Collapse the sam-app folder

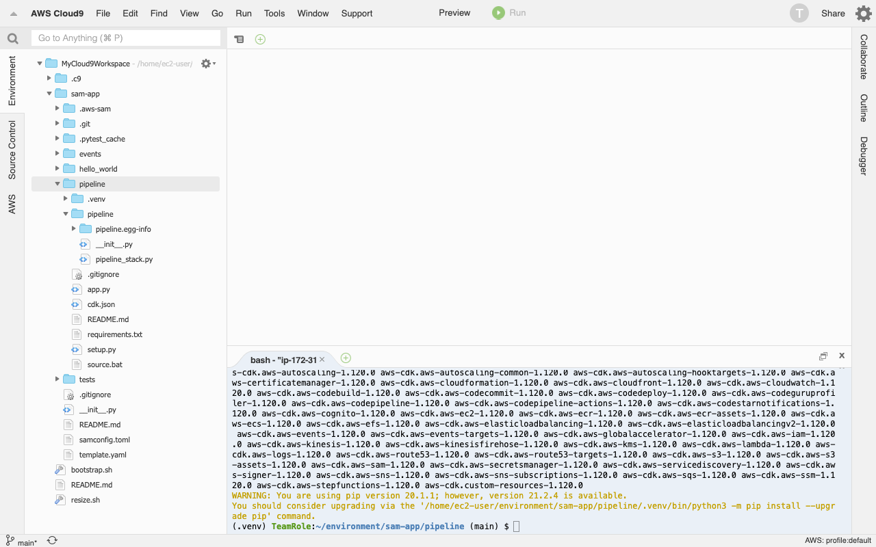[x=49, y=94]
